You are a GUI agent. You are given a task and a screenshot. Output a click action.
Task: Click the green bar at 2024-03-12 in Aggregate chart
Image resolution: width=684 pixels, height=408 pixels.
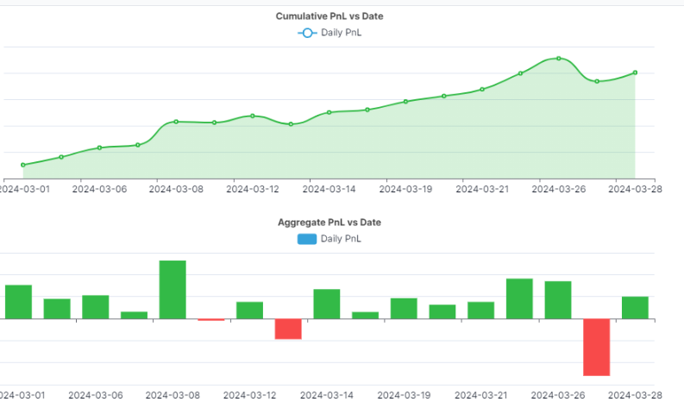pos(249,311)
